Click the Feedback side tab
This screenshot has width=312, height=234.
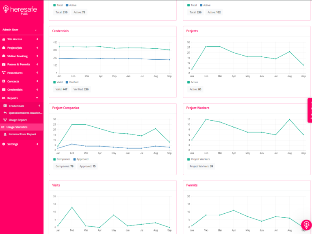point(310,110)
